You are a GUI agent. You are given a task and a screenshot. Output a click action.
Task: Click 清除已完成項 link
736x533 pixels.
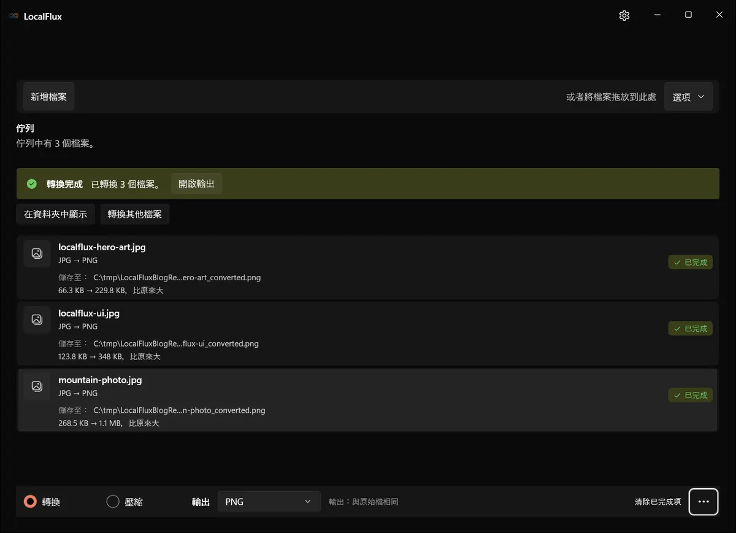pyautogui.click(x=657, y=502)
